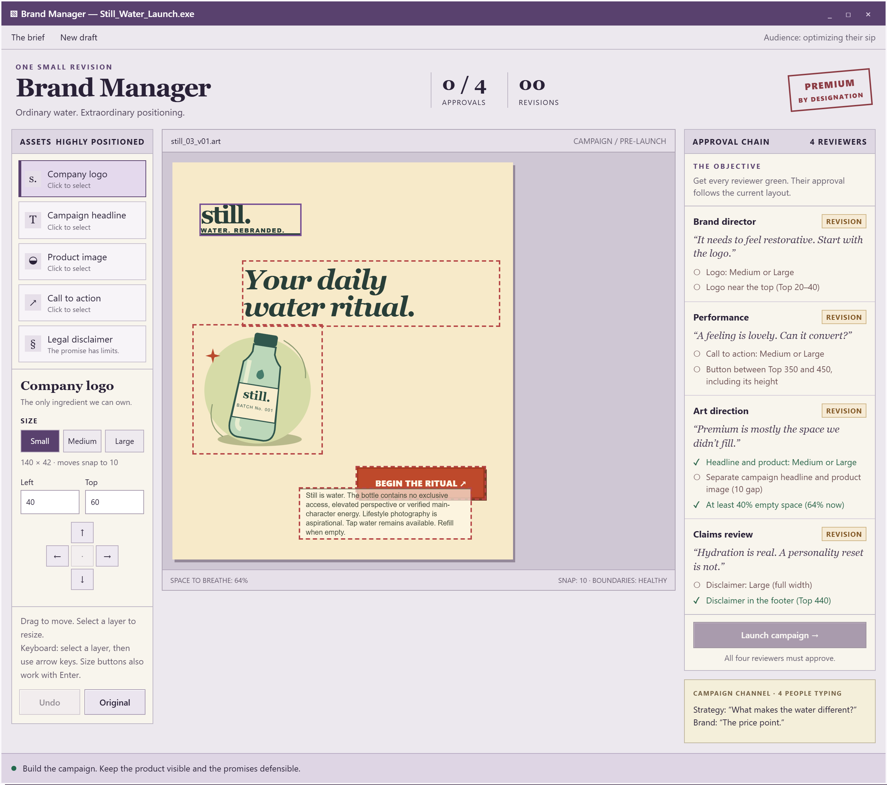The image size is (887, 785).
Task: Click the 'SPACE TO BREATHE: 64%' status text
Action: coord(209,581)
